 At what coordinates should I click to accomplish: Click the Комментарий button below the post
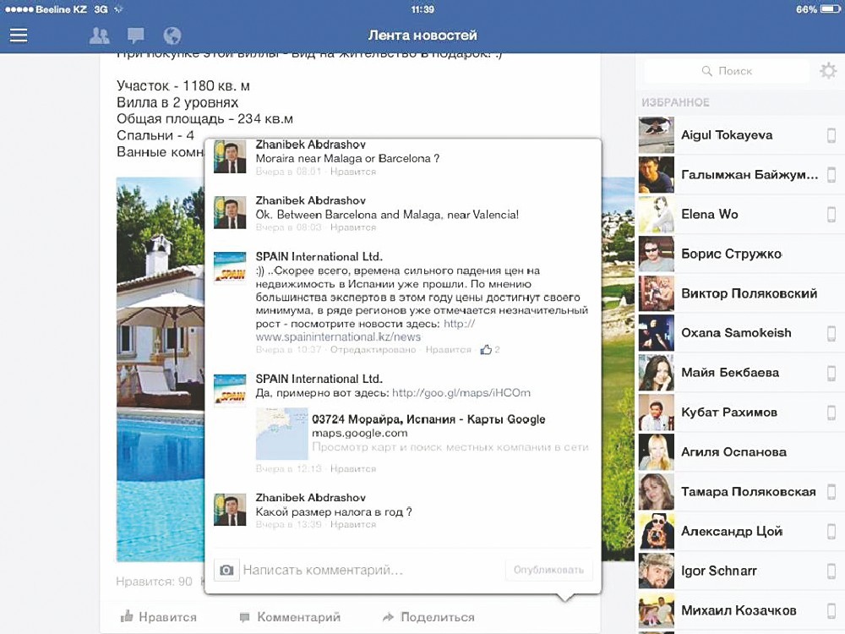tap(290, 617)
